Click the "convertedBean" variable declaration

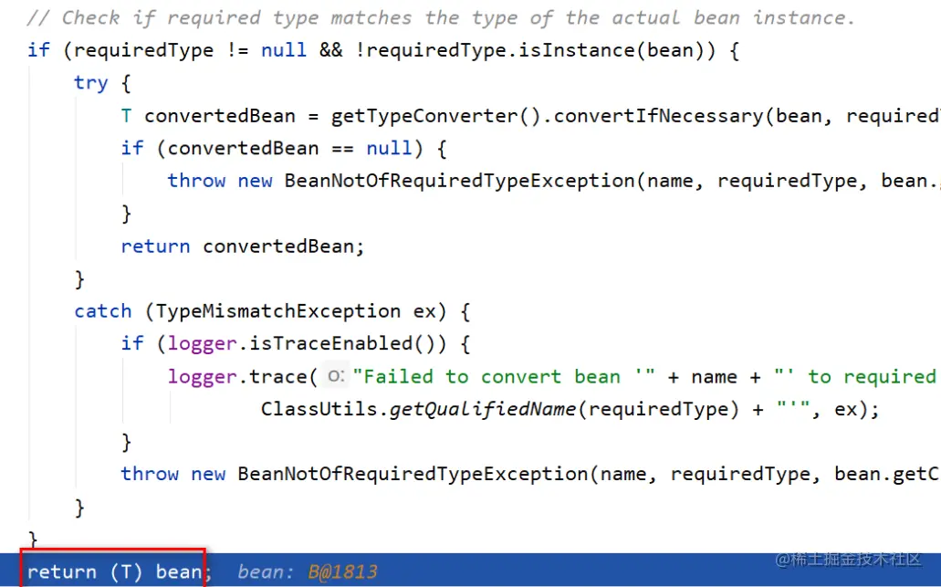[220, 116]
